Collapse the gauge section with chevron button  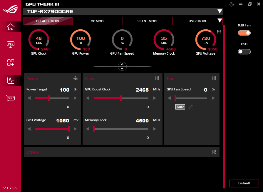[122, 66]
